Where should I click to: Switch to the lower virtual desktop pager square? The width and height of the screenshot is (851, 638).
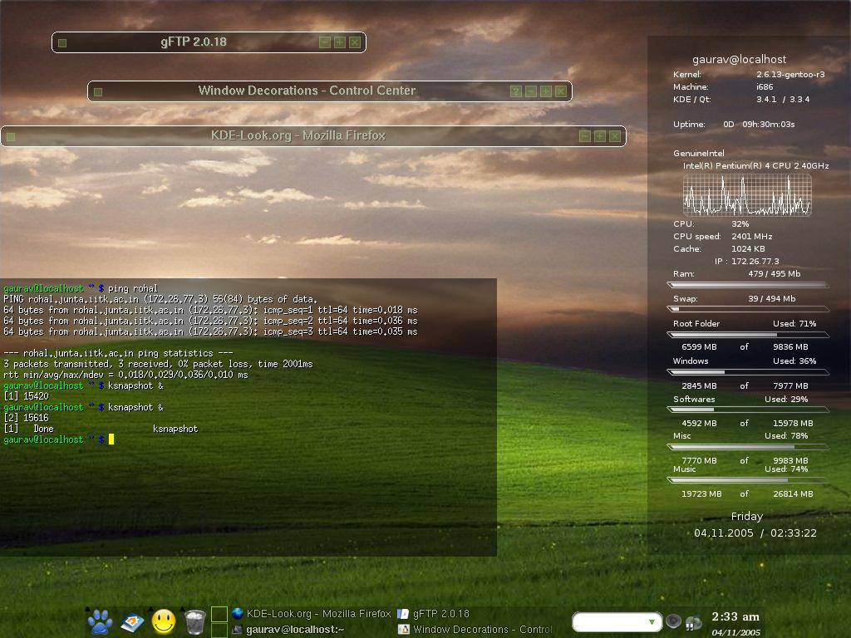pos(219,630)
